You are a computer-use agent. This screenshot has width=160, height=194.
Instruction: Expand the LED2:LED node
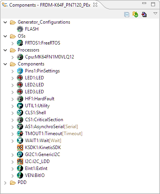click(x=12, y=85)
